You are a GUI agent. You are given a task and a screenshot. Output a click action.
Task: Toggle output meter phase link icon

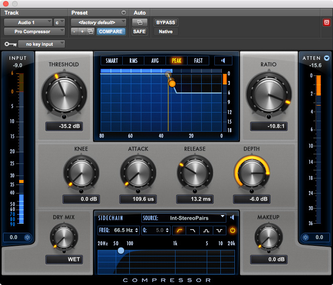pyautogui.click(x=305, y=237)
